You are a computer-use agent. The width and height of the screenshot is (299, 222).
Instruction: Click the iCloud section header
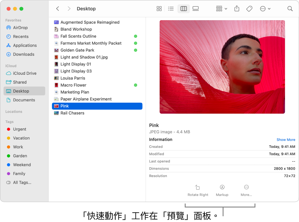11,66
